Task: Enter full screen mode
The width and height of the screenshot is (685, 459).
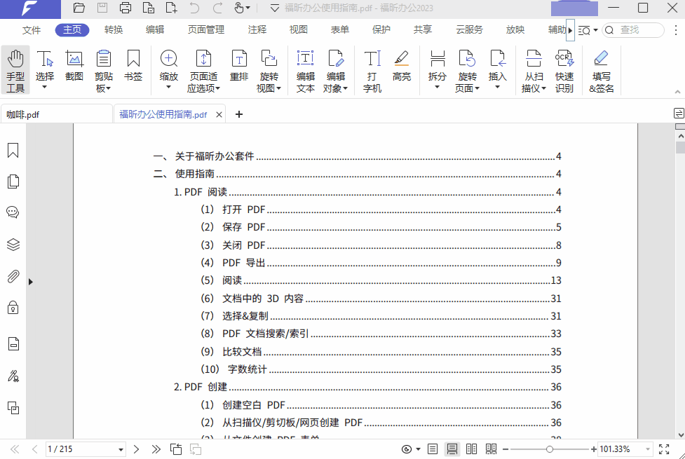Action: tap(664, 449)
